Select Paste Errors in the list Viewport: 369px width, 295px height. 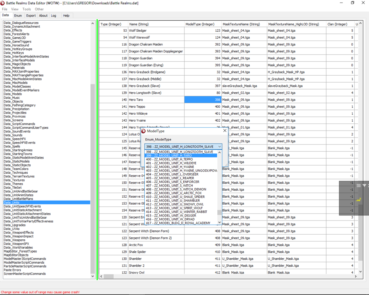(x=12, y=270)
